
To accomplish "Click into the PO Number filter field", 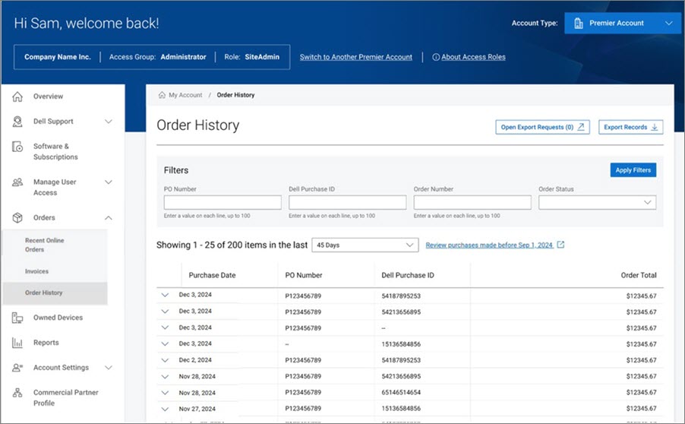I will [223, 202].
